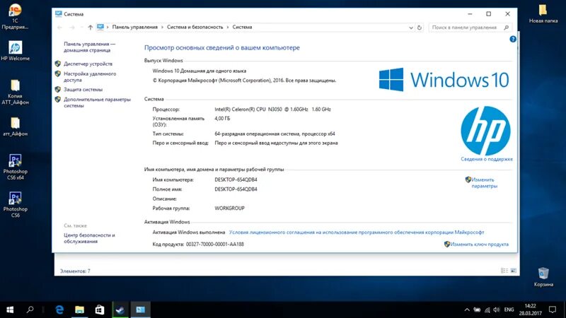Click the processor Intel Celeron N3050 text
The image size is (566, 318).
(x=272, y=110)
